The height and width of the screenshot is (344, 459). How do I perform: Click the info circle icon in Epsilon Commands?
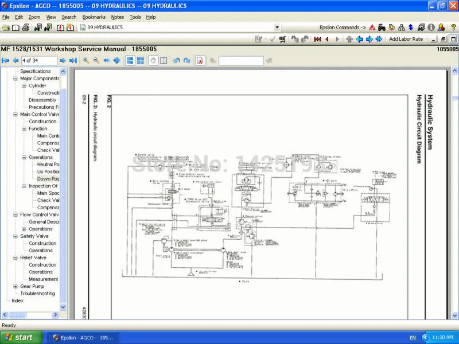pos(431,28)
